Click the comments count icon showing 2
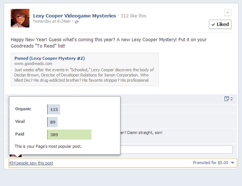 pyautogui.click(x=228, y=99)
